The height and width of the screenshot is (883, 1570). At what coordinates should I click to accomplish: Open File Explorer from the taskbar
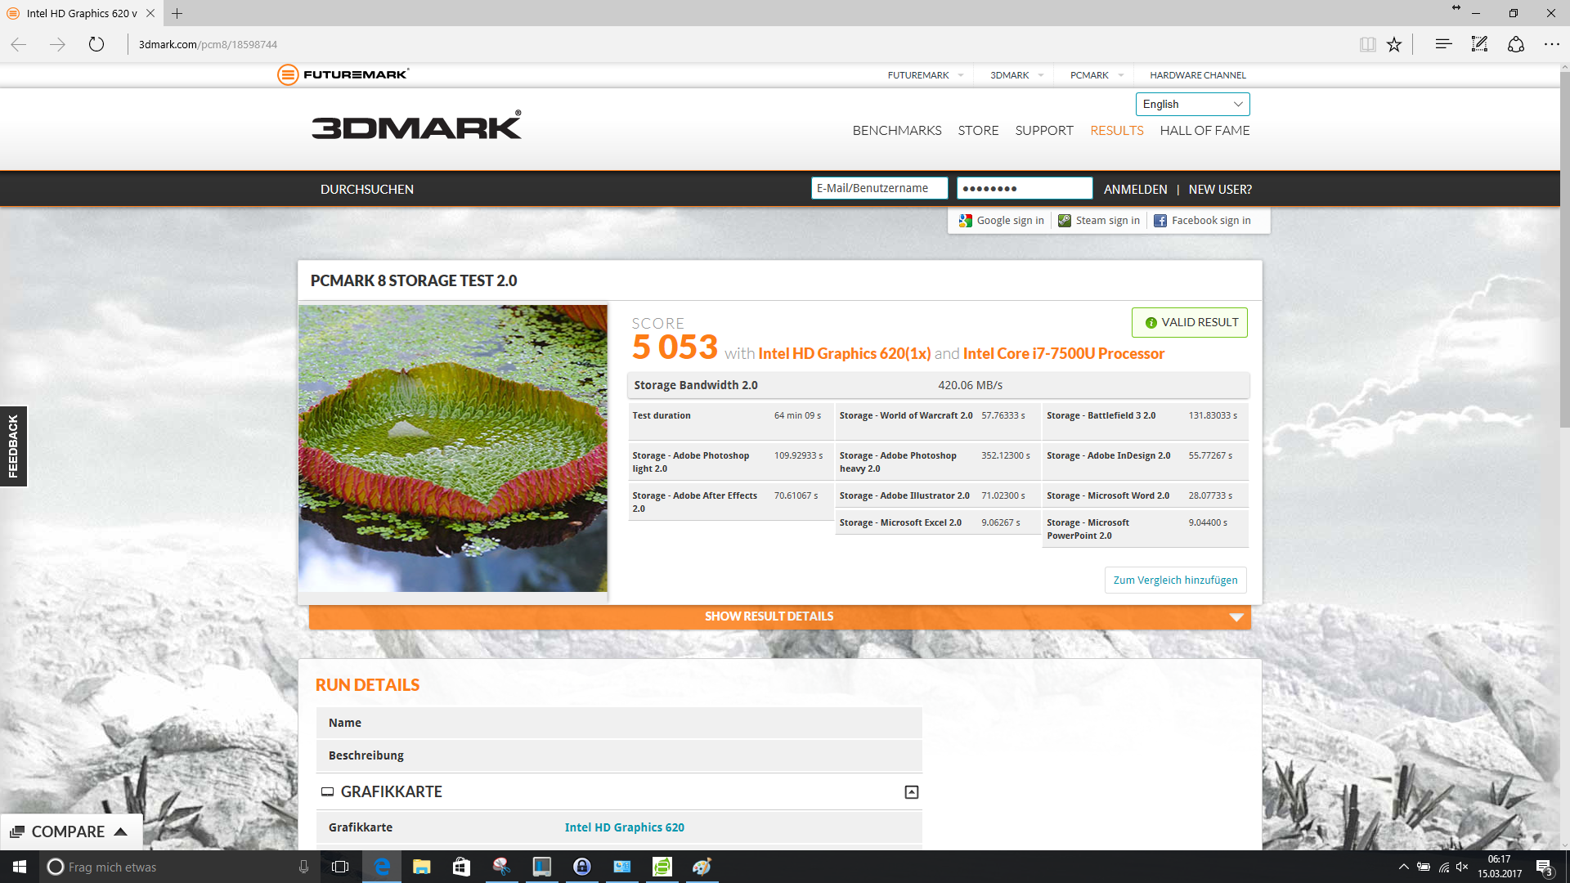tap(421, 867)
